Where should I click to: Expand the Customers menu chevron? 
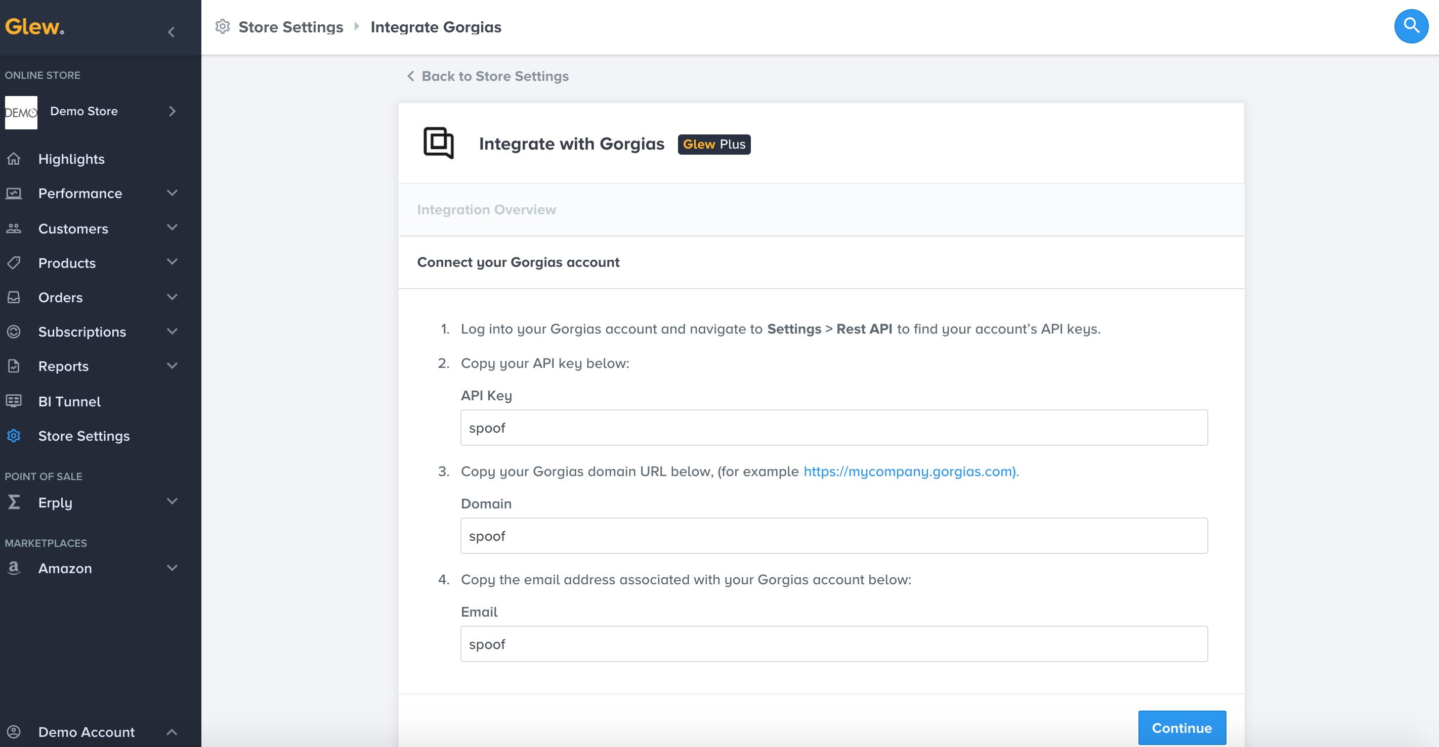172,227
